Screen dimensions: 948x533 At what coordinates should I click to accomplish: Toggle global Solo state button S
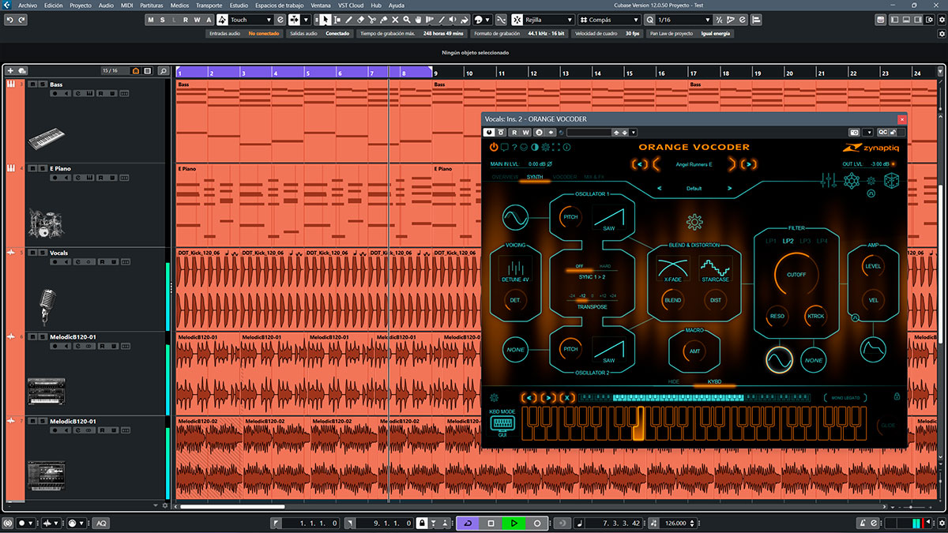(x=163, y=20)
